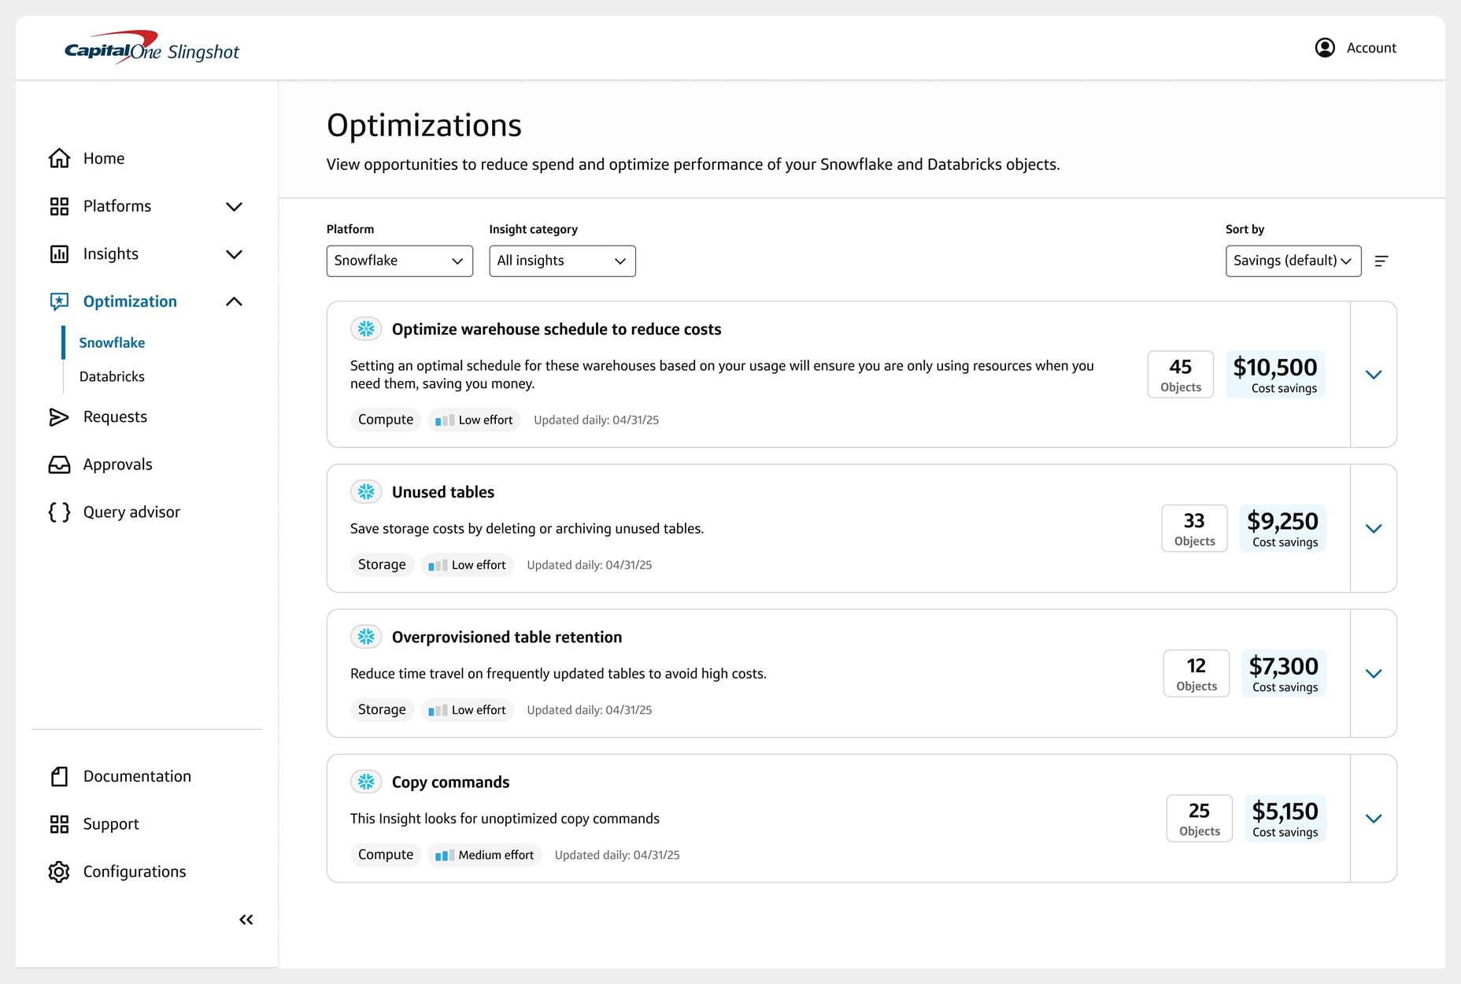Viewport: 1461px width, 984px height.
Task: Expand the Optimize warehouse schedule card
Action: pyautogui.click(x=1374, y=375)
